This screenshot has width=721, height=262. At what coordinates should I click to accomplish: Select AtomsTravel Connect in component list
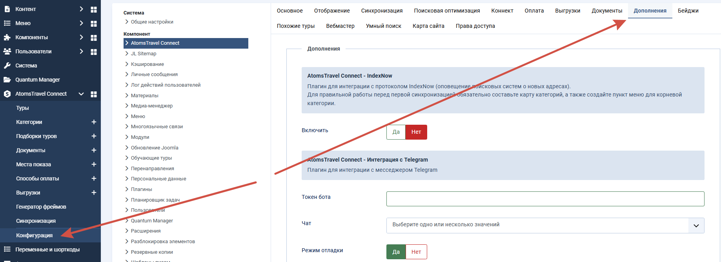[186, 43]
